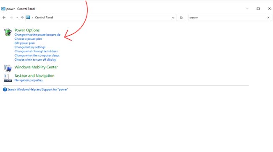Open Change battery settings
This screenshot has height=152, width=273.
point(30,47)
